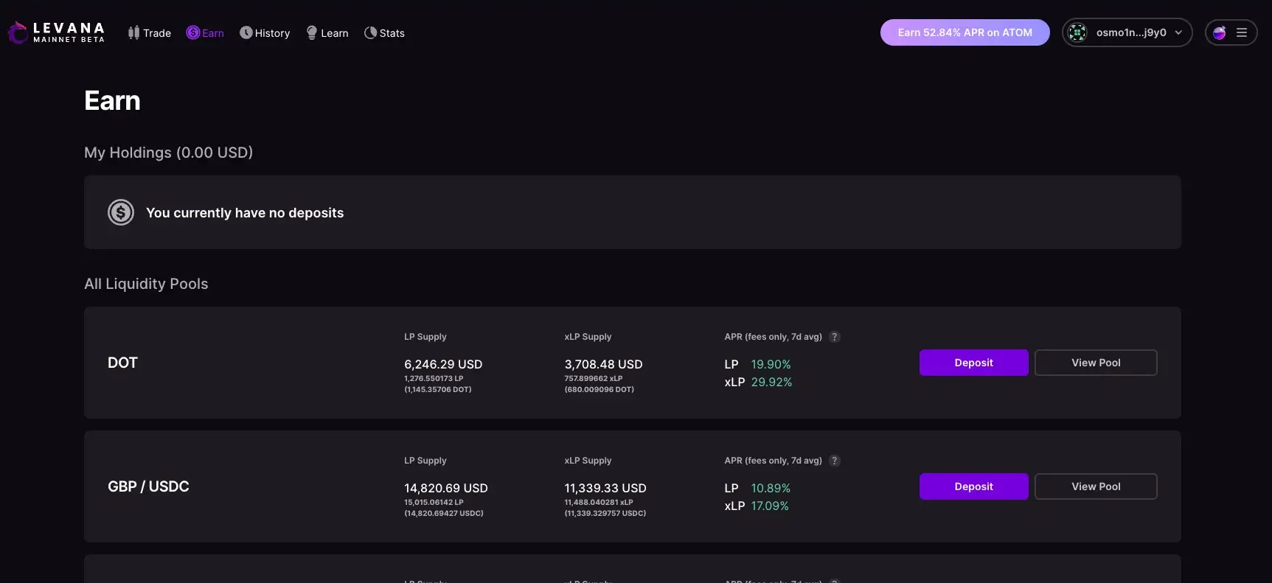Click the Trade candlestick icon

133,32
